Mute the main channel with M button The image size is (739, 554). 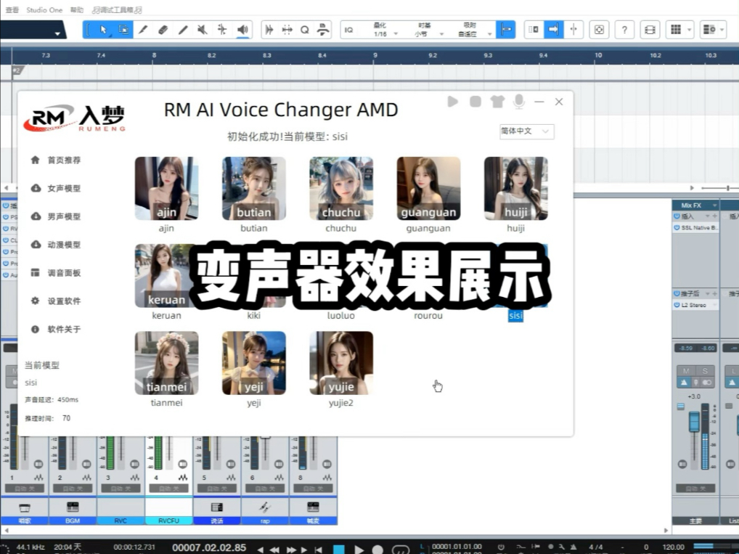686,370
